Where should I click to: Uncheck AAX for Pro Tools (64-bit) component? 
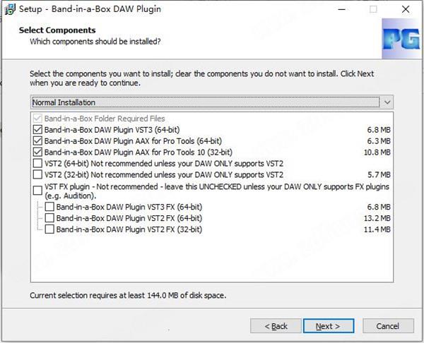click(37, 141)
